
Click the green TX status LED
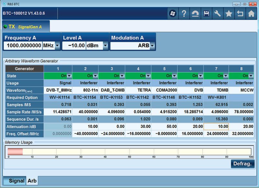(x=5, y=26)
